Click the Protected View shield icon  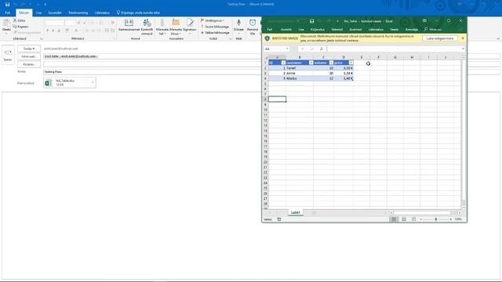click(x=267, y=38)
